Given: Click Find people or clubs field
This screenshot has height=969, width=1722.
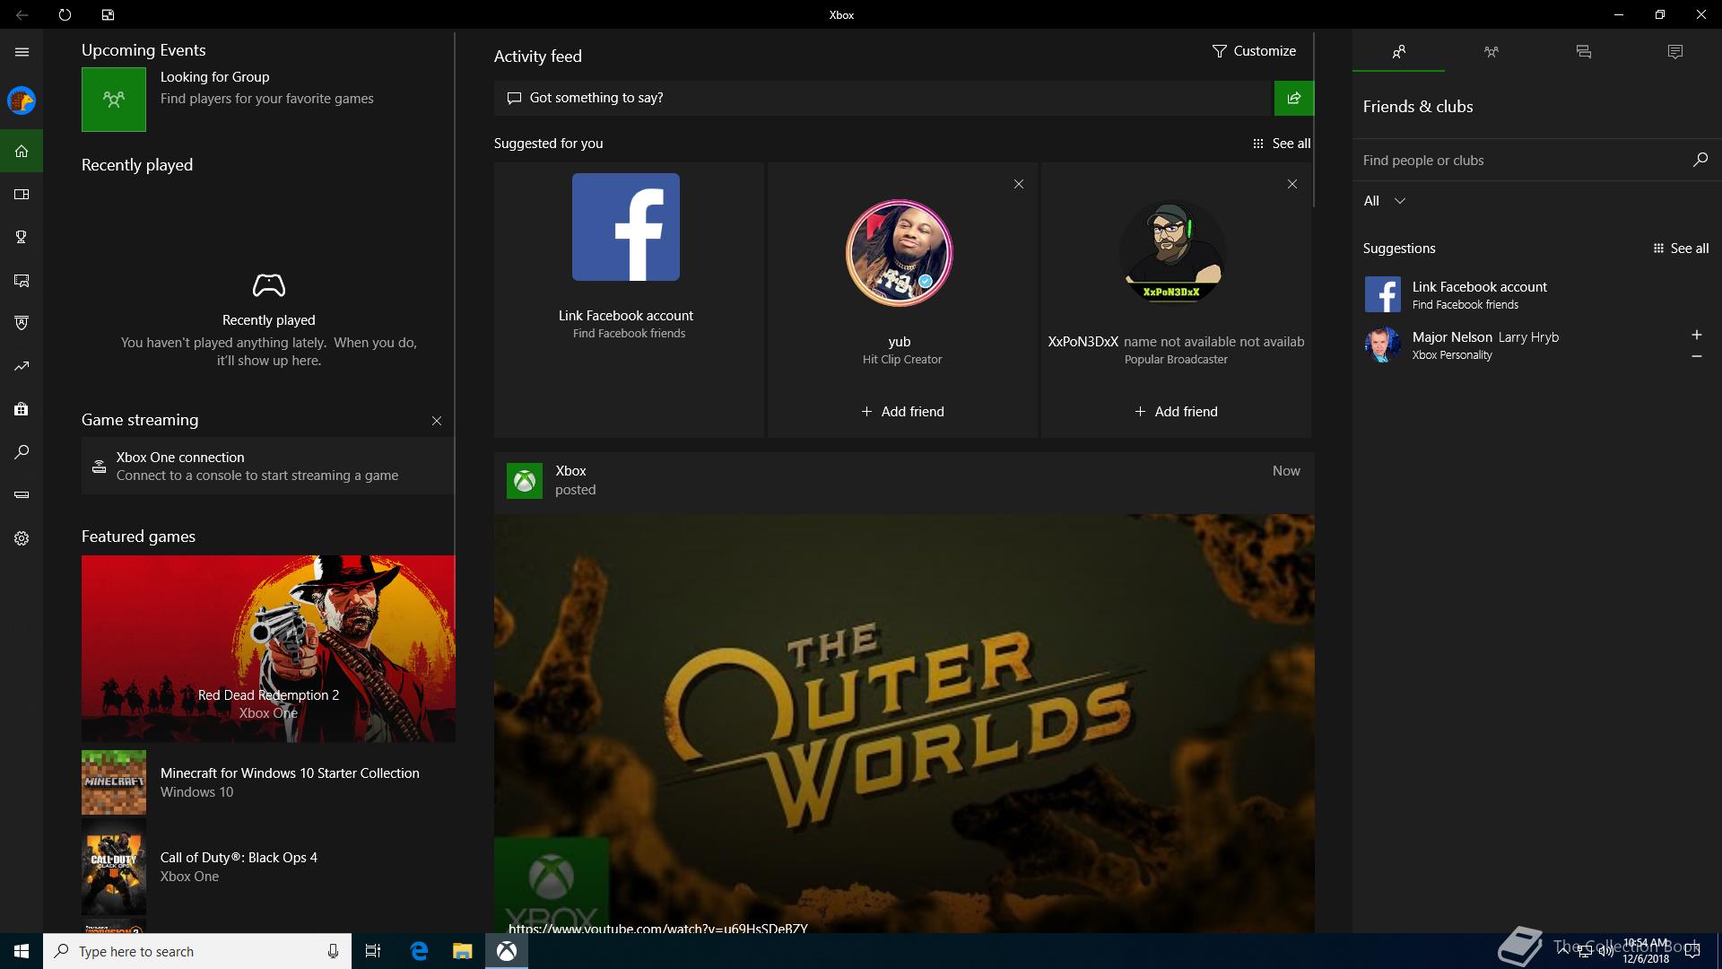Looking at the screenshot, I should 1523,160.
